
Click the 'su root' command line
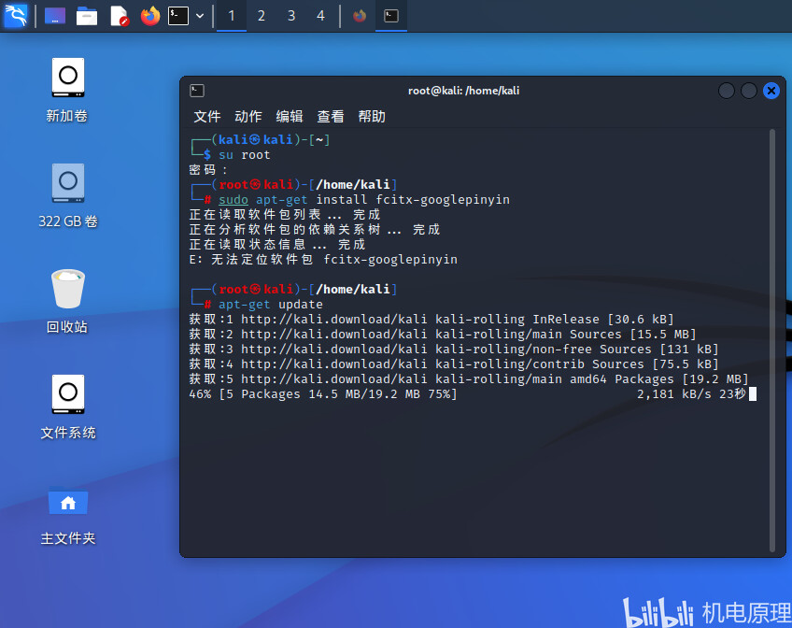tap(244, 155)
